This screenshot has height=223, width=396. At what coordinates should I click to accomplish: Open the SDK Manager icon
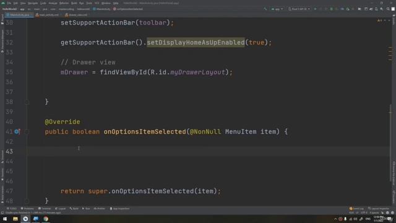coord(382,9)
